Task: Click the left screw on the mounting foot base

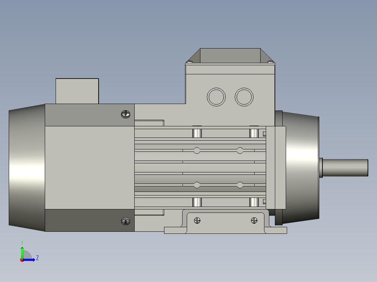Action: (x=198, y=220)
